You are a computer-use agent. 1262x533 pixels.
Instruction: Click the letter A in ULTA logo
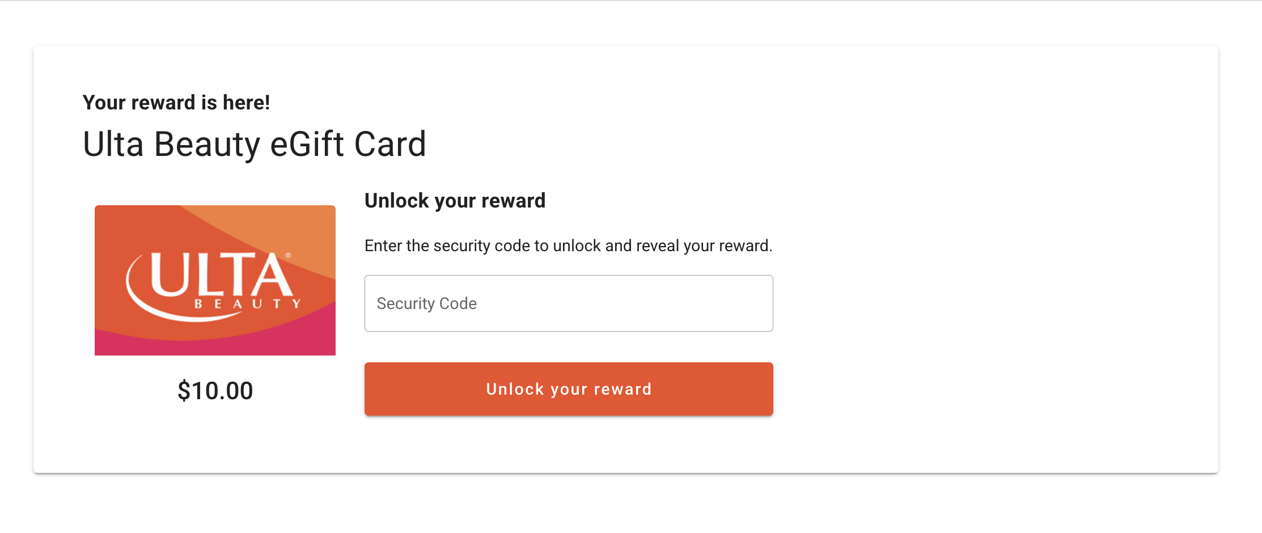pyautogui.click(x=271, y=276)
